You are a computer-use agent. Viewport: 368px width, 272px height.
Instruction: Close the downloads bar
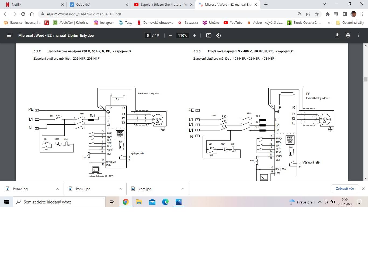363,189
